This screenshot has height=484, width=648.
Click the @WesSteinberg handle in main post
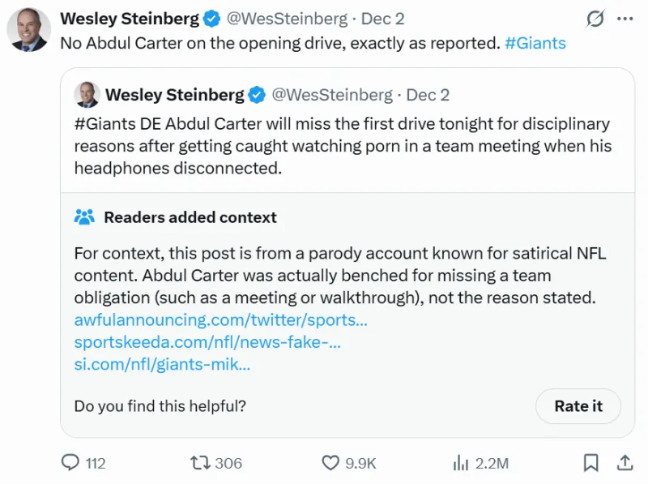pyautogui.click(x=286, y=19)
